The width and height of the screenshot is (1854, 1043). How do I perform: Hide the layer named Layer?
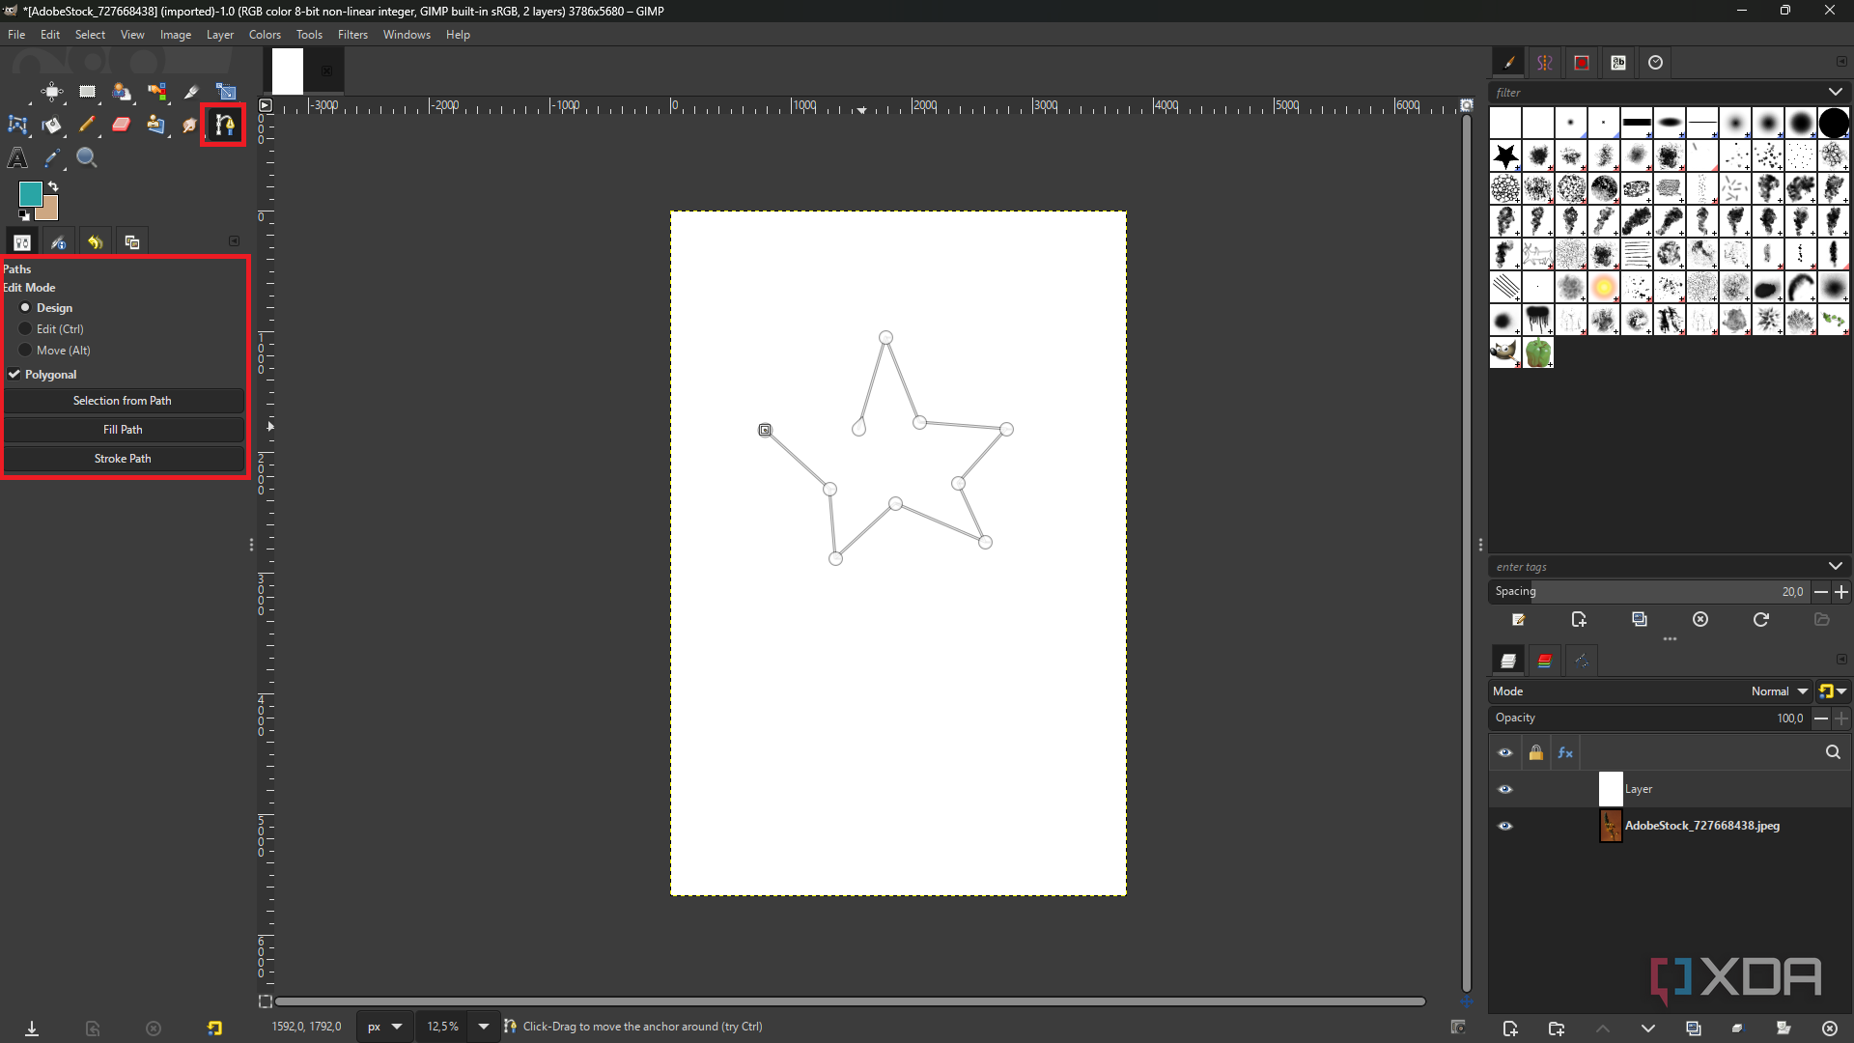(x=1504, y=789)
